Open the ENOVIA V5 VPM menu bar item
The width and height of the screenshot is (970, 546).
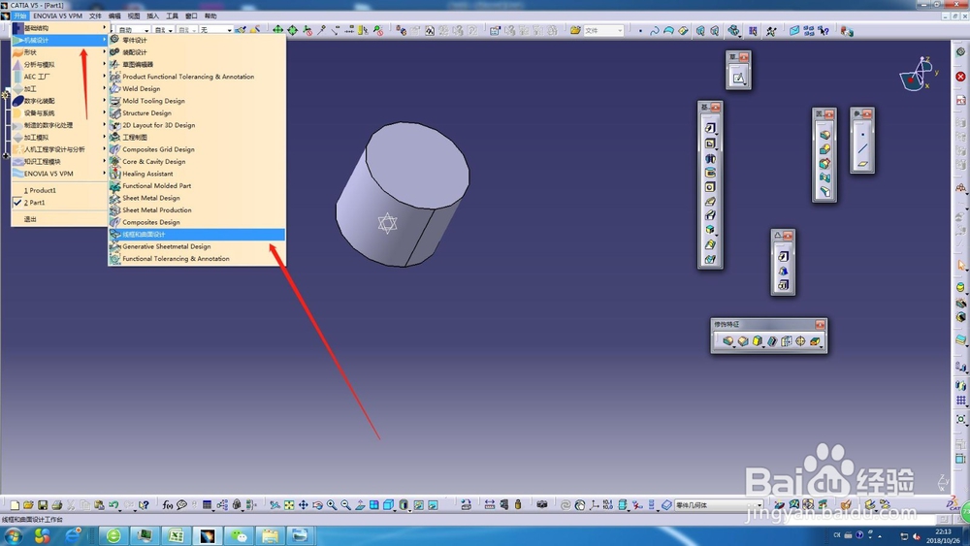coord(57,16)
